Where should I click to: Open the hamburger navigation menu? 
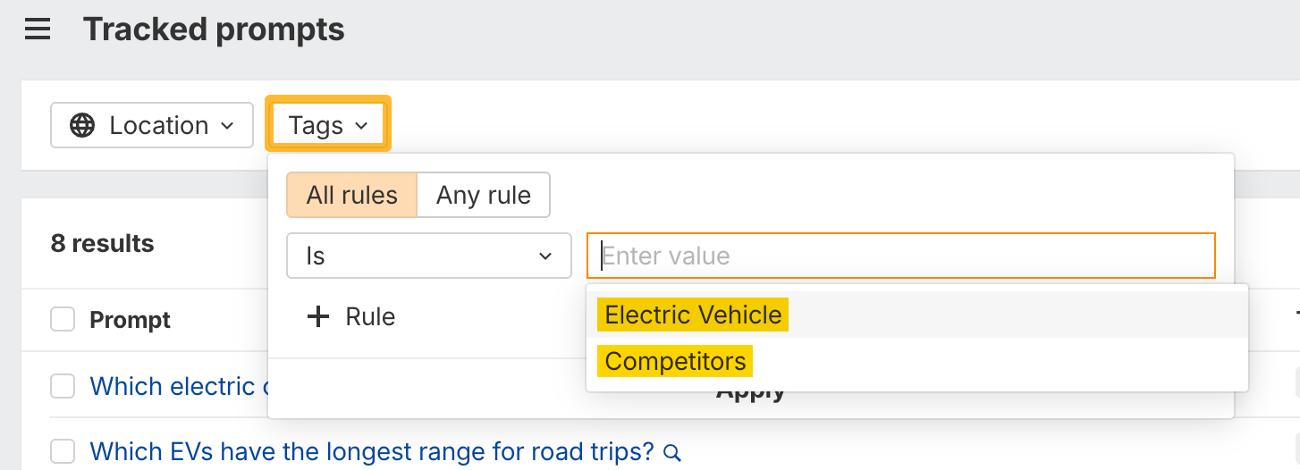[x=37, y=30]
